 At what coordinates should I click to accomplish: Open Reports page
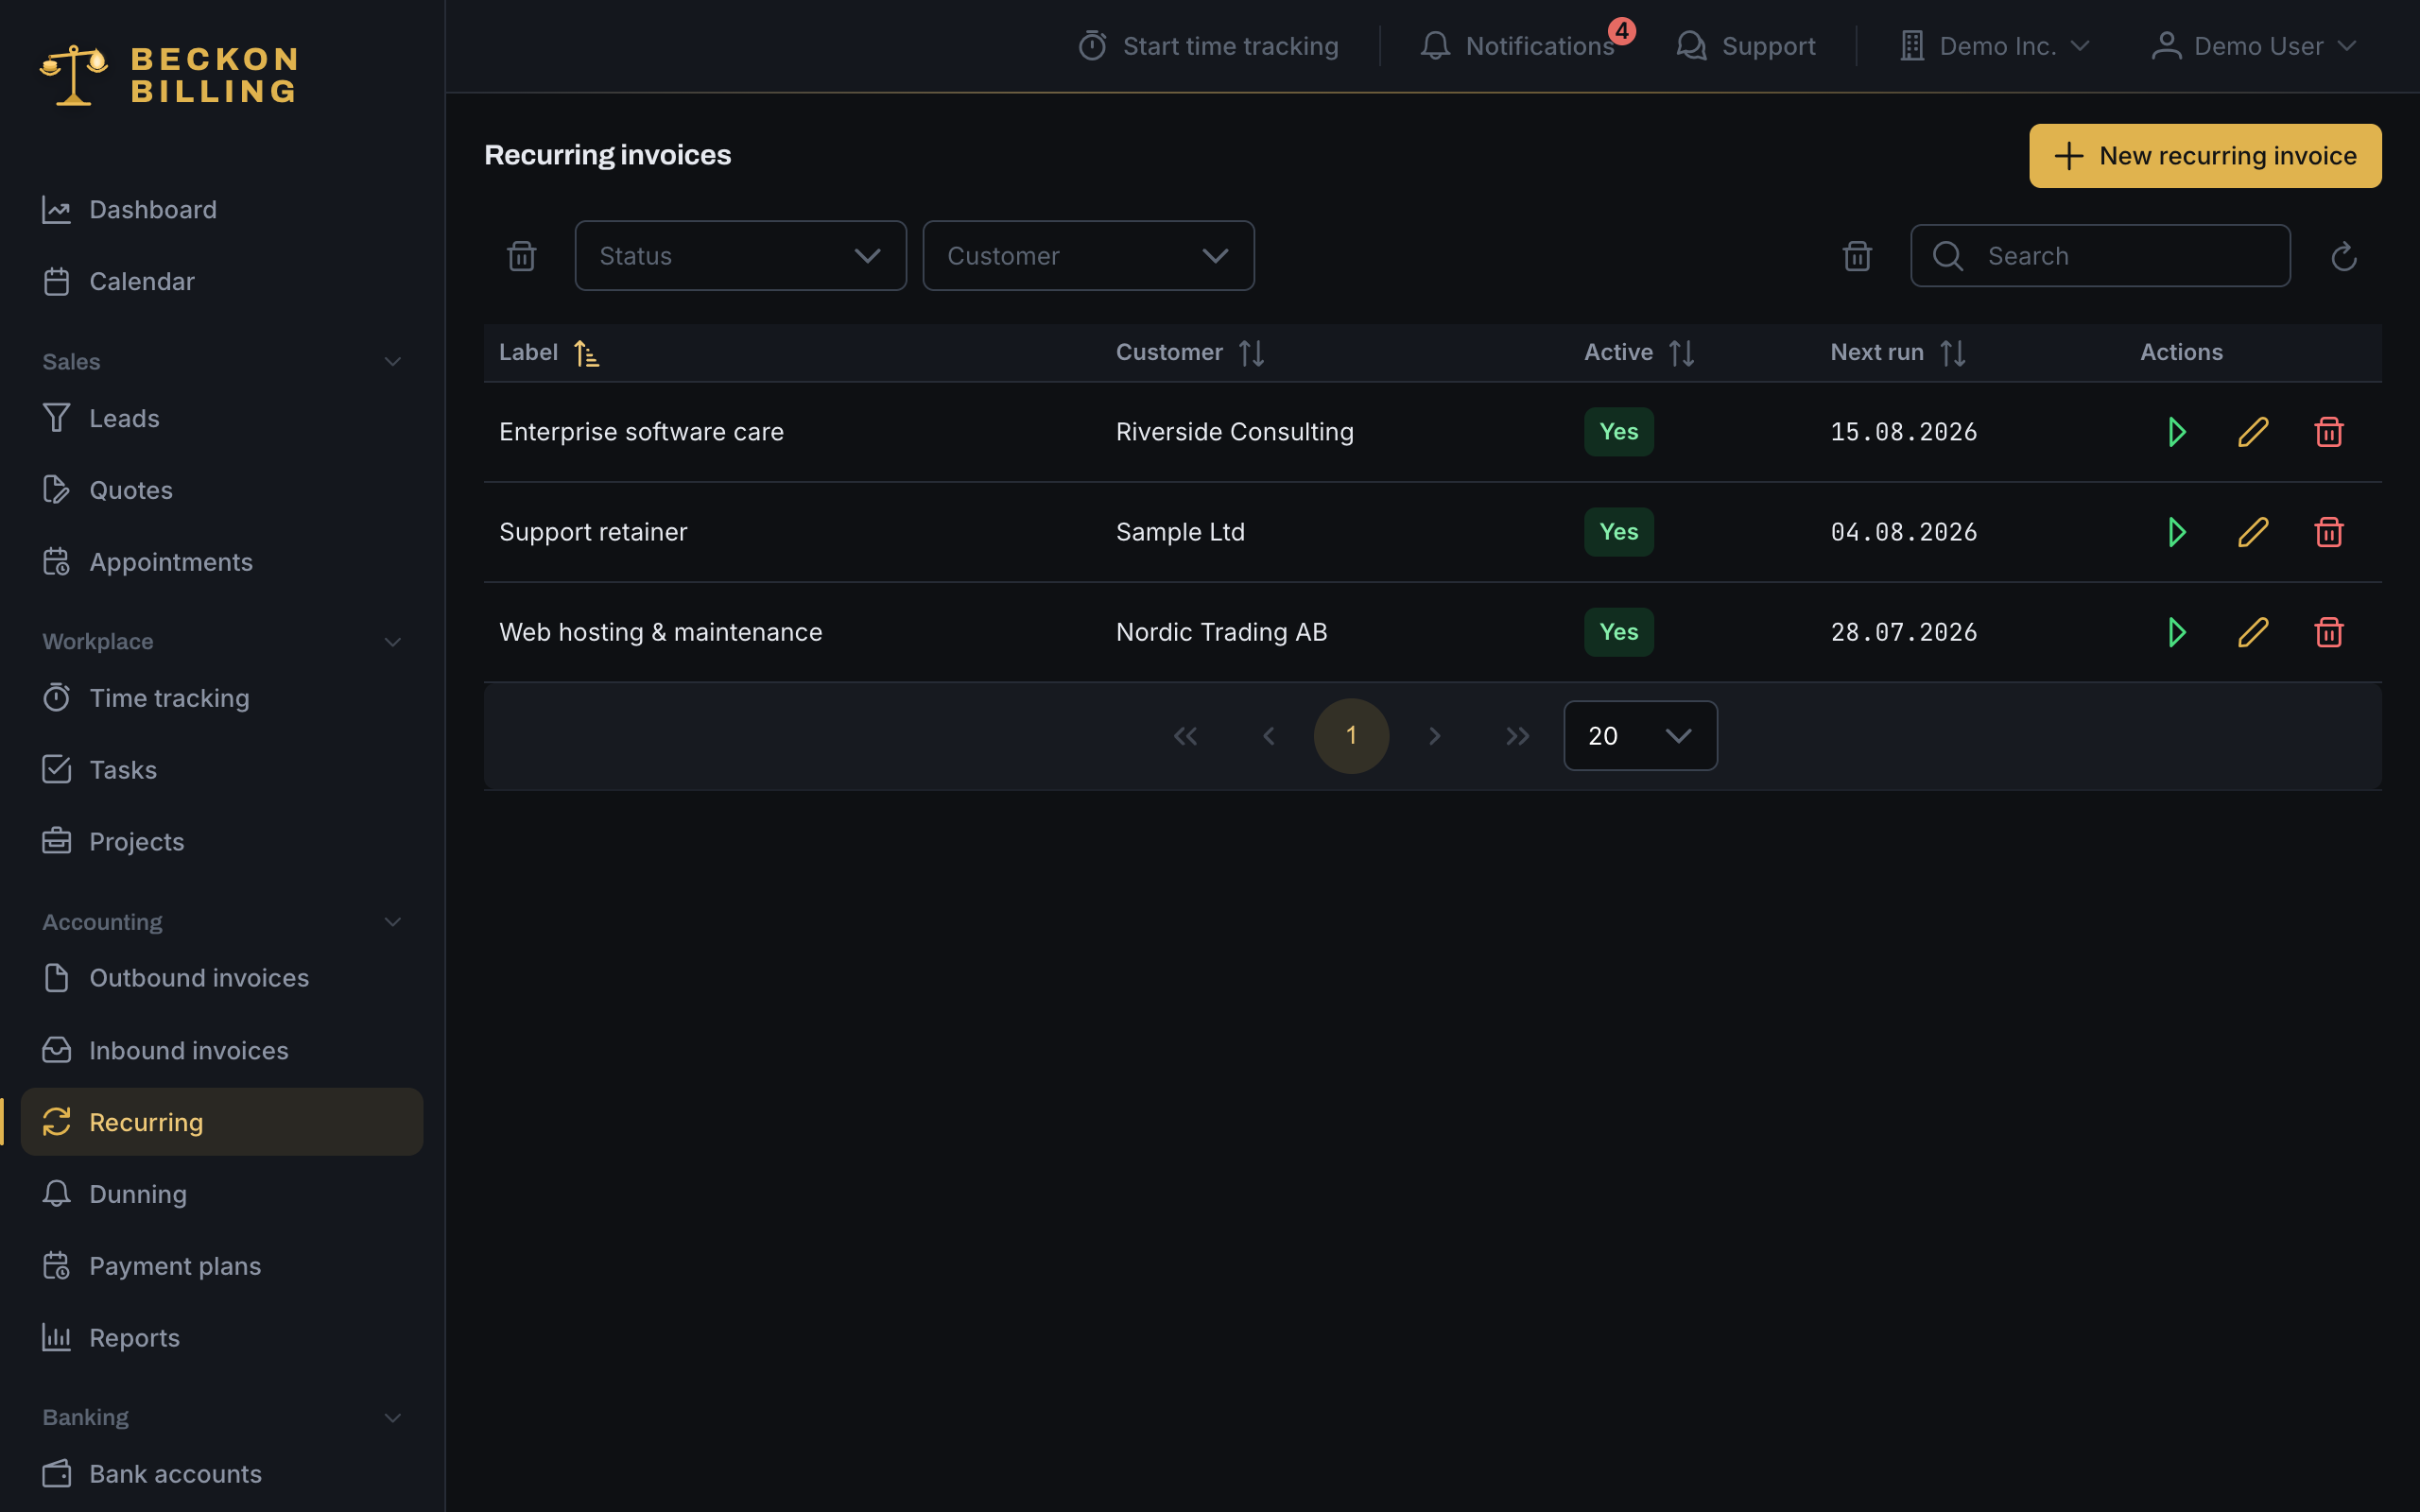click(222, 1338)
